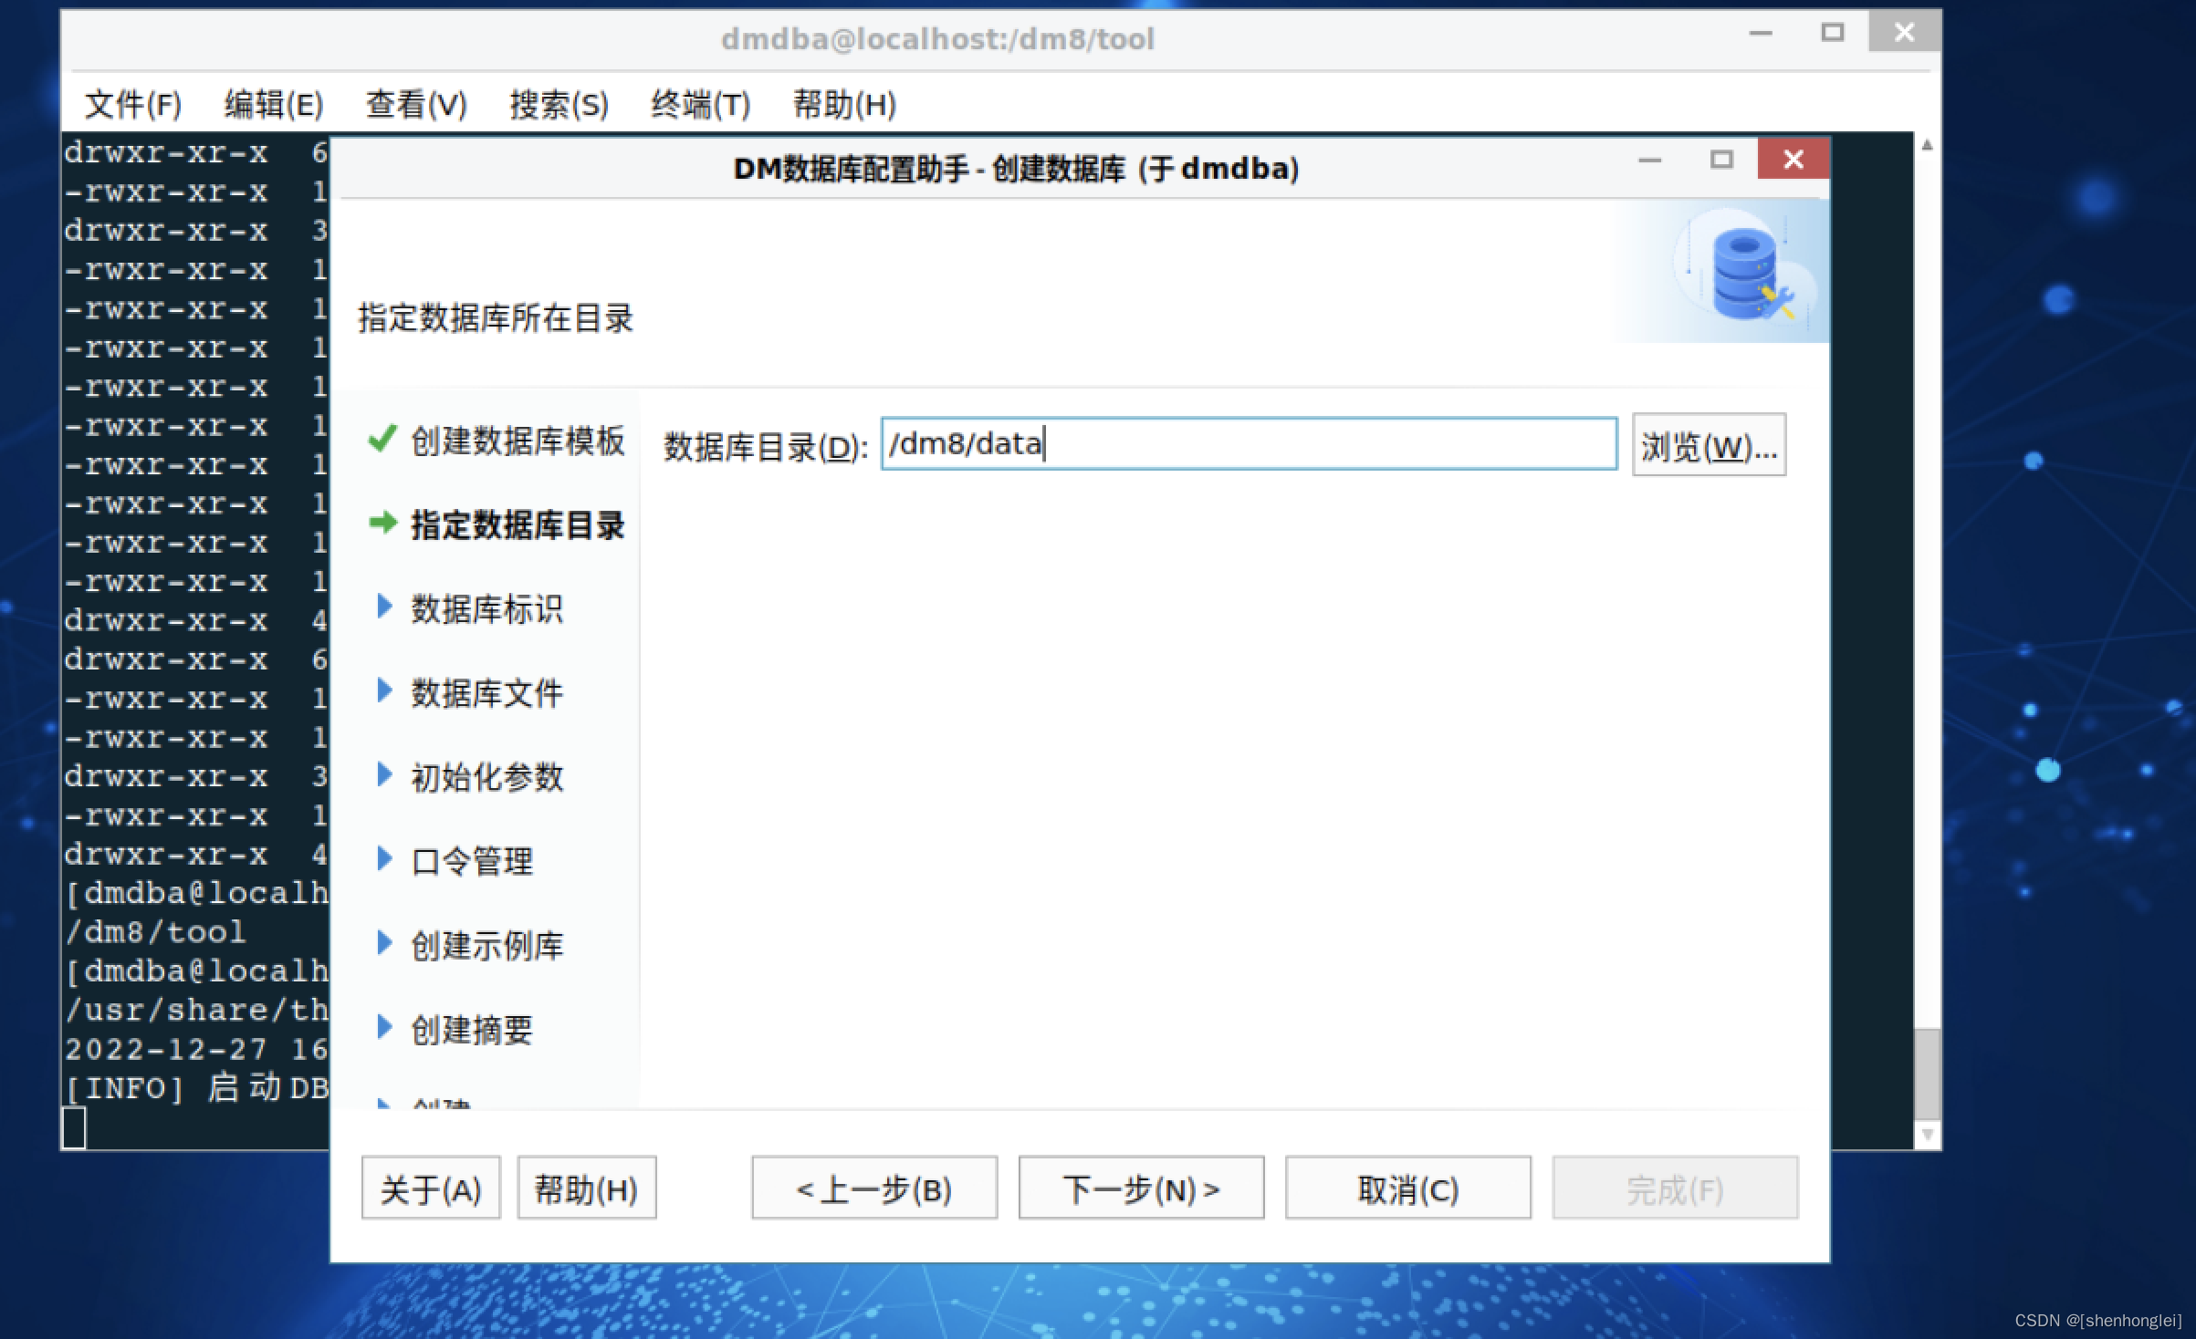Click the terminal scrollbar thumb
The image size is (2196, 1339).
1927,1074
